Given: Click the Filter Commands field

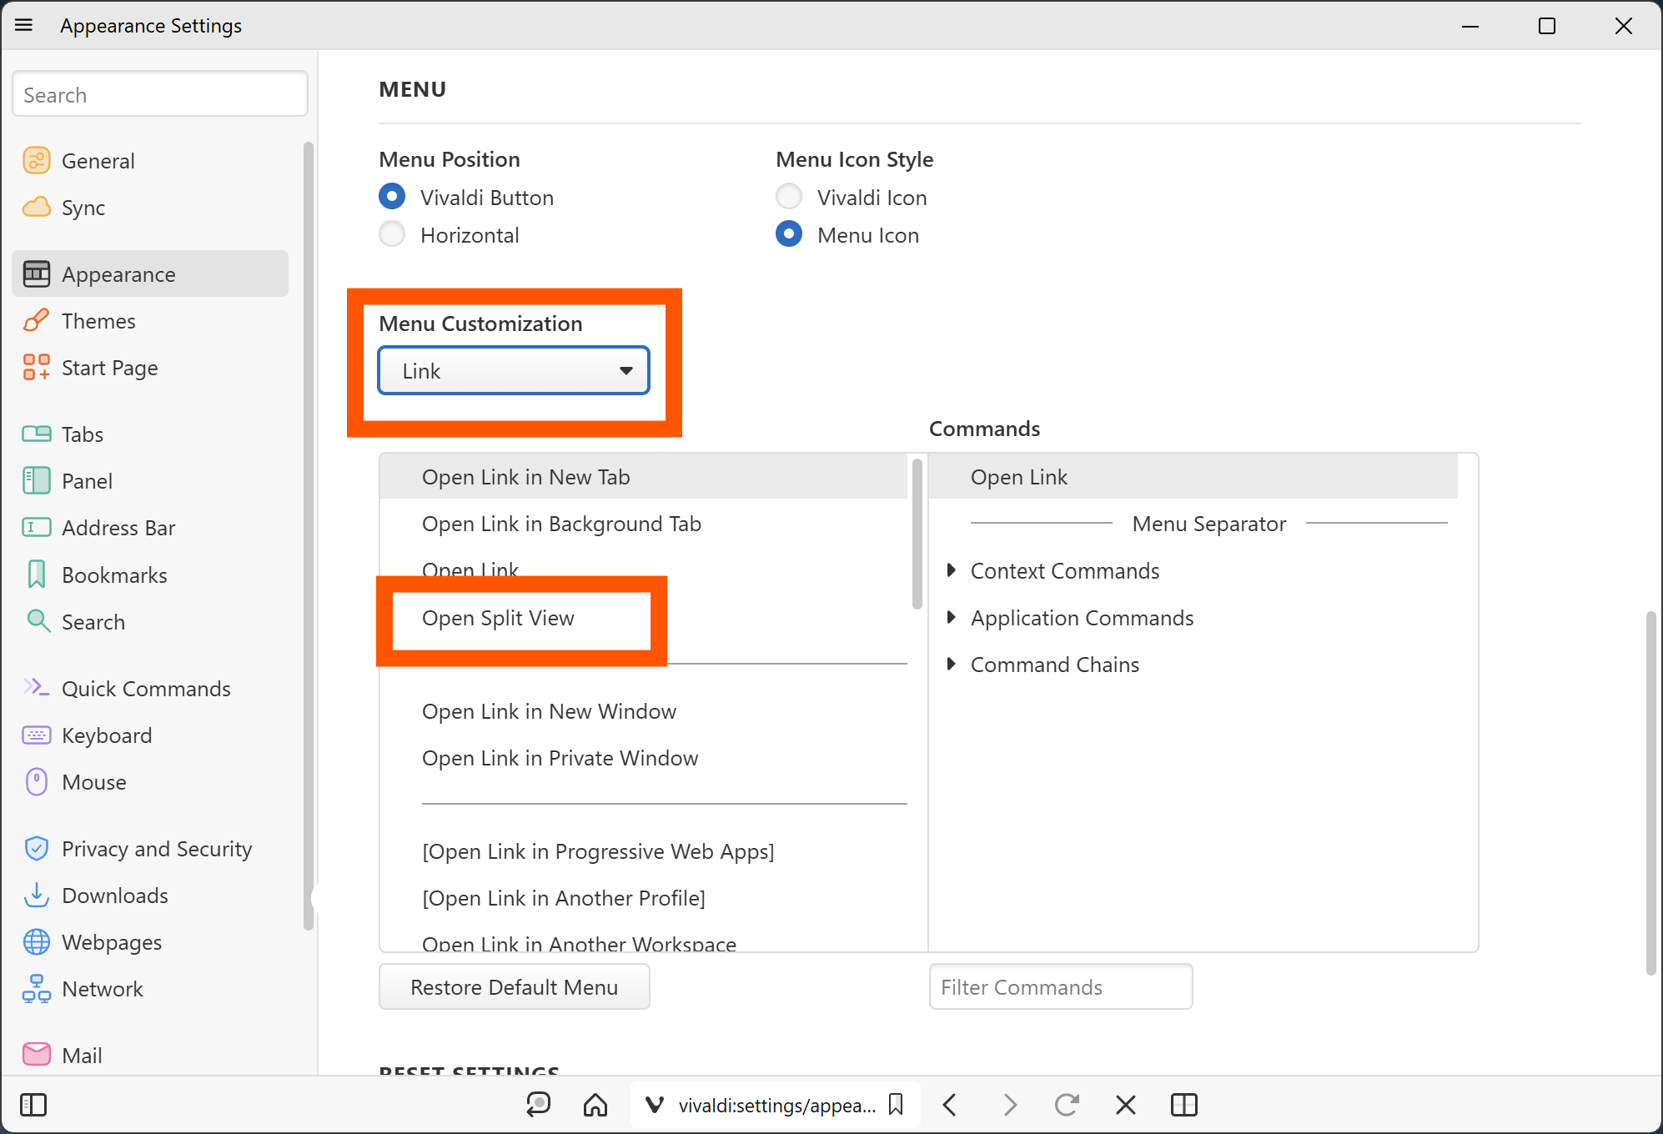Looking at the screenshot, I should point(1061,986).
